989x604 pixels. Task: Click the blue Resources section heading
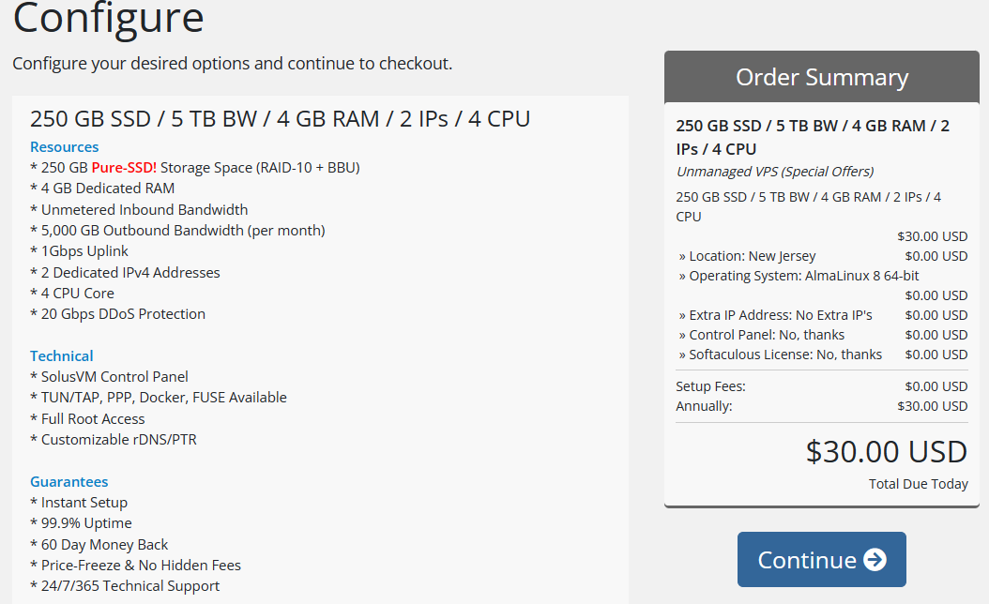(64, 146)
